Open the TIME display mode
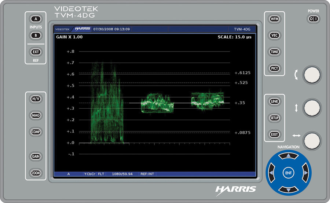The width and height of the screenshot is (330, 203). click(x=274, y=52)
